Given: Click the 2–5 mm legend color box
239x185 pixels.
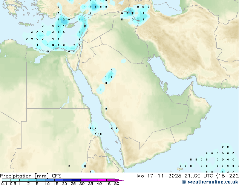Looking at the screenshot, I should click(32, 180).
